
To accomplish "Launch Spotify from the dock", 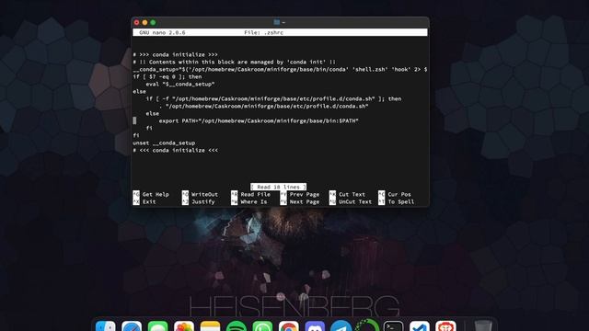I will coord(237,325).
